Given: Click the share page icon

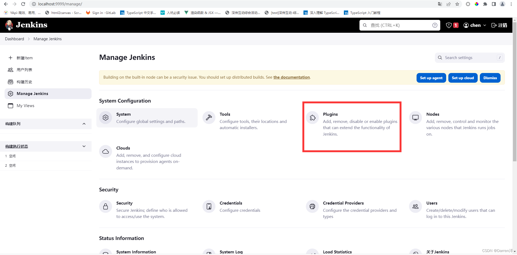Looking at the screenshot, I should pos(449,4).
